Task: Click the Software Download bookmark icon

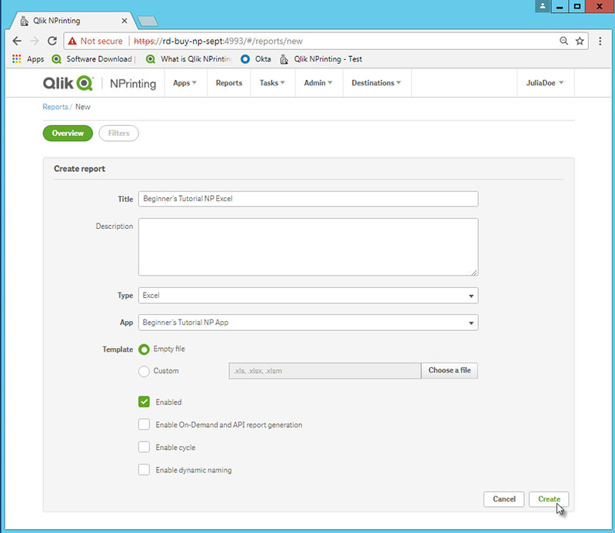Action: pos(56,59)
